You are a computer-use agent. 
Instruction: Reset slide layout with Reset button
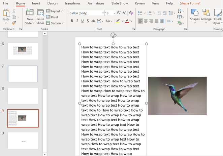click(x=52, y=17)
